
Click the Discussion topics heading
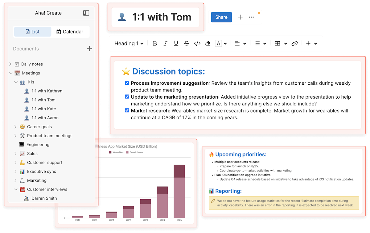point(169,71)
